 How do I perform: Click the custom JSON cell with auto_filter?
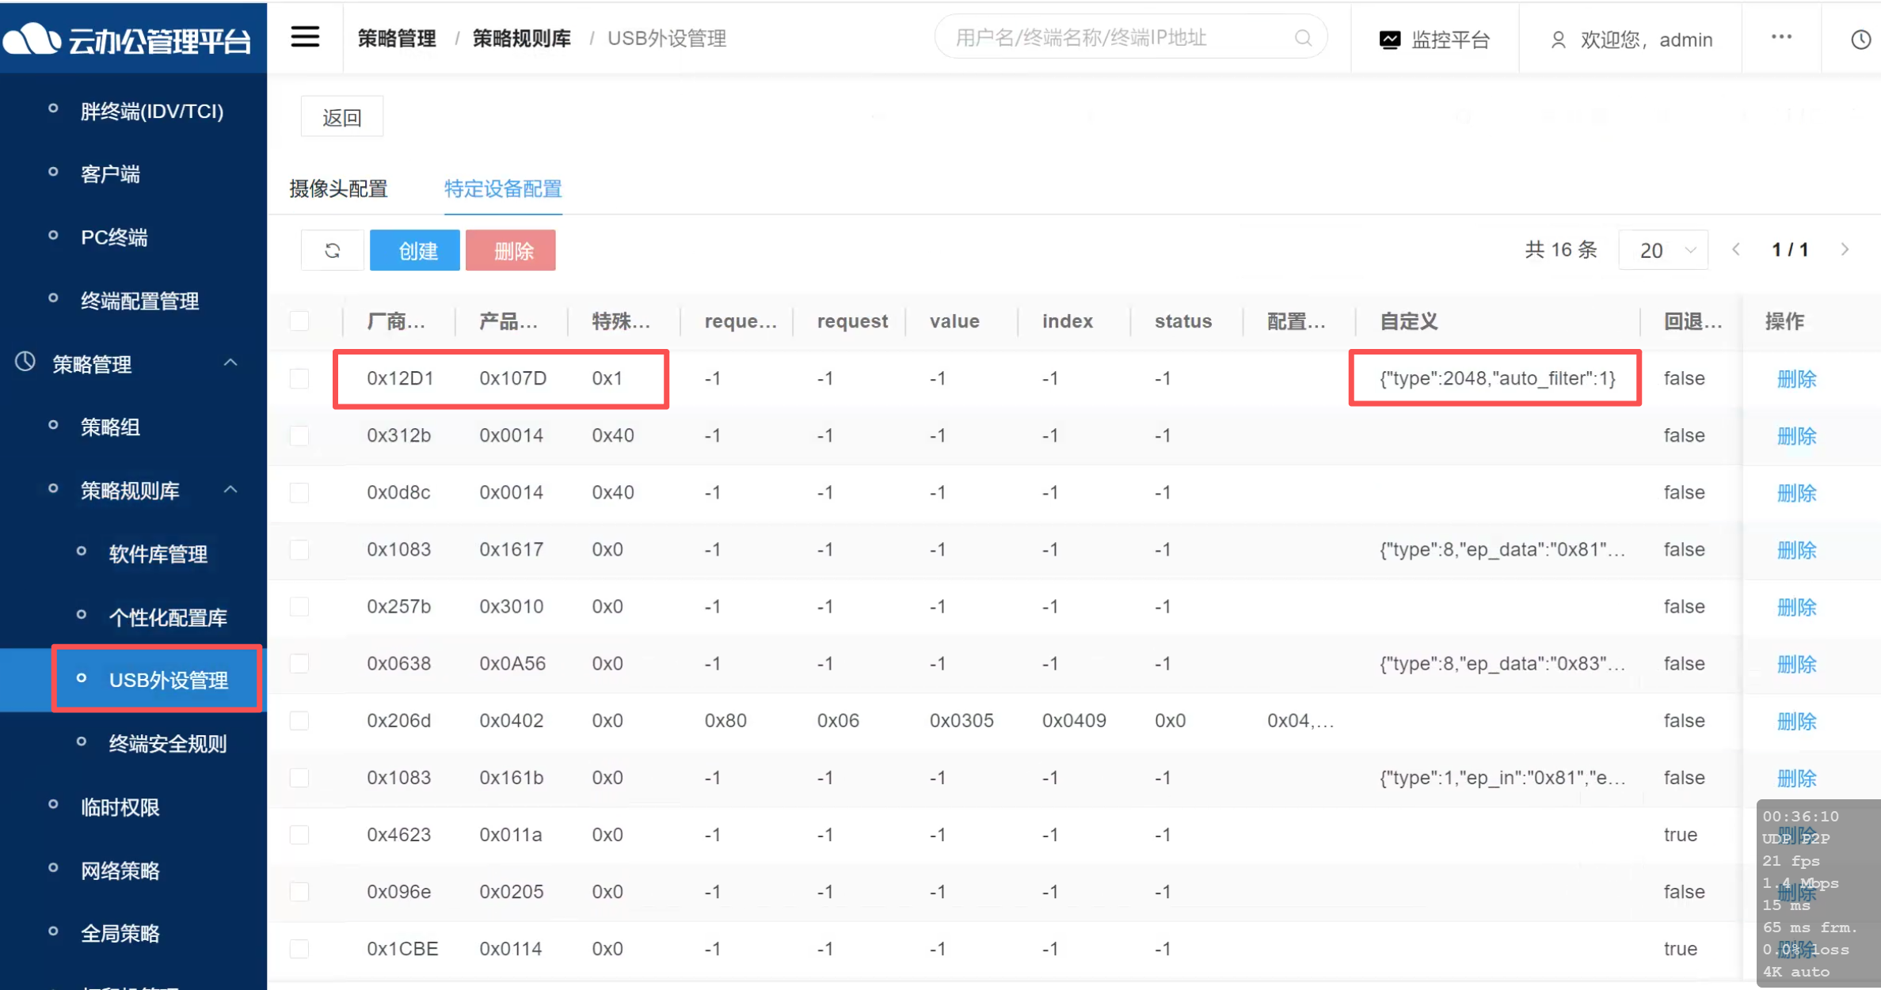coord(1497,378)
